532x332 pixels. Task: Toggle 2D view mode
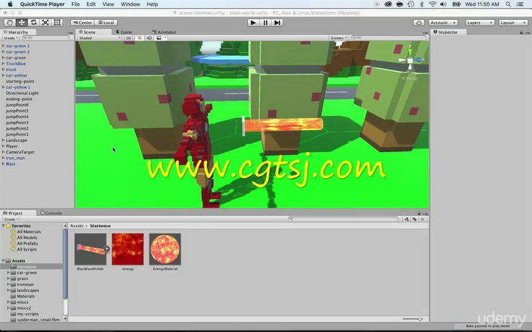[128, 38]
